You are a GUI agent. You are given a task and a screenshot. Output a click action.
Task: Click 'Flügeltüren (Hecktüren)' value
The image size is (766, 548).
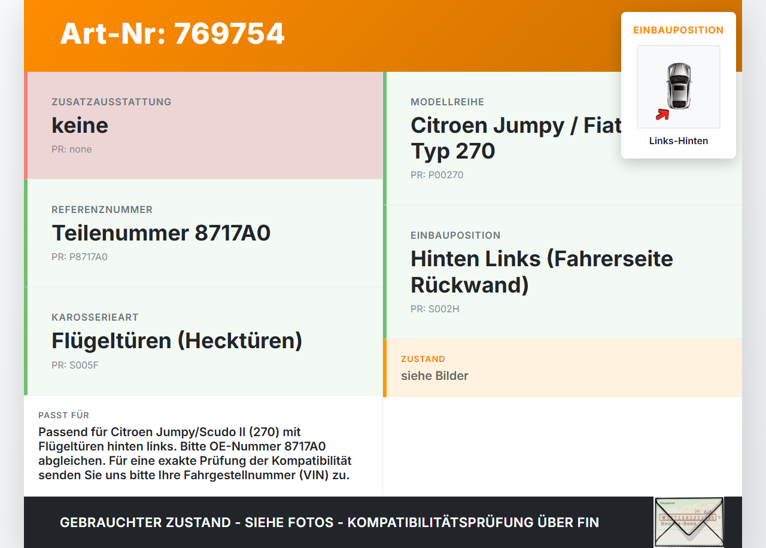[177, 340]
